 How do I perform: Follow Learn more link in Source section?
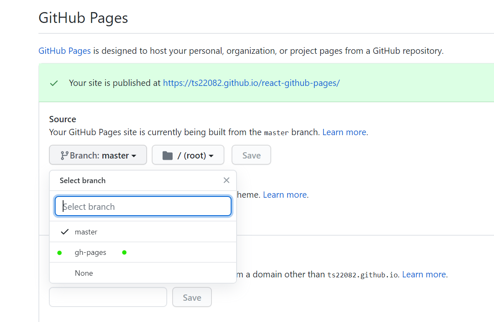(x=344, y=132)
